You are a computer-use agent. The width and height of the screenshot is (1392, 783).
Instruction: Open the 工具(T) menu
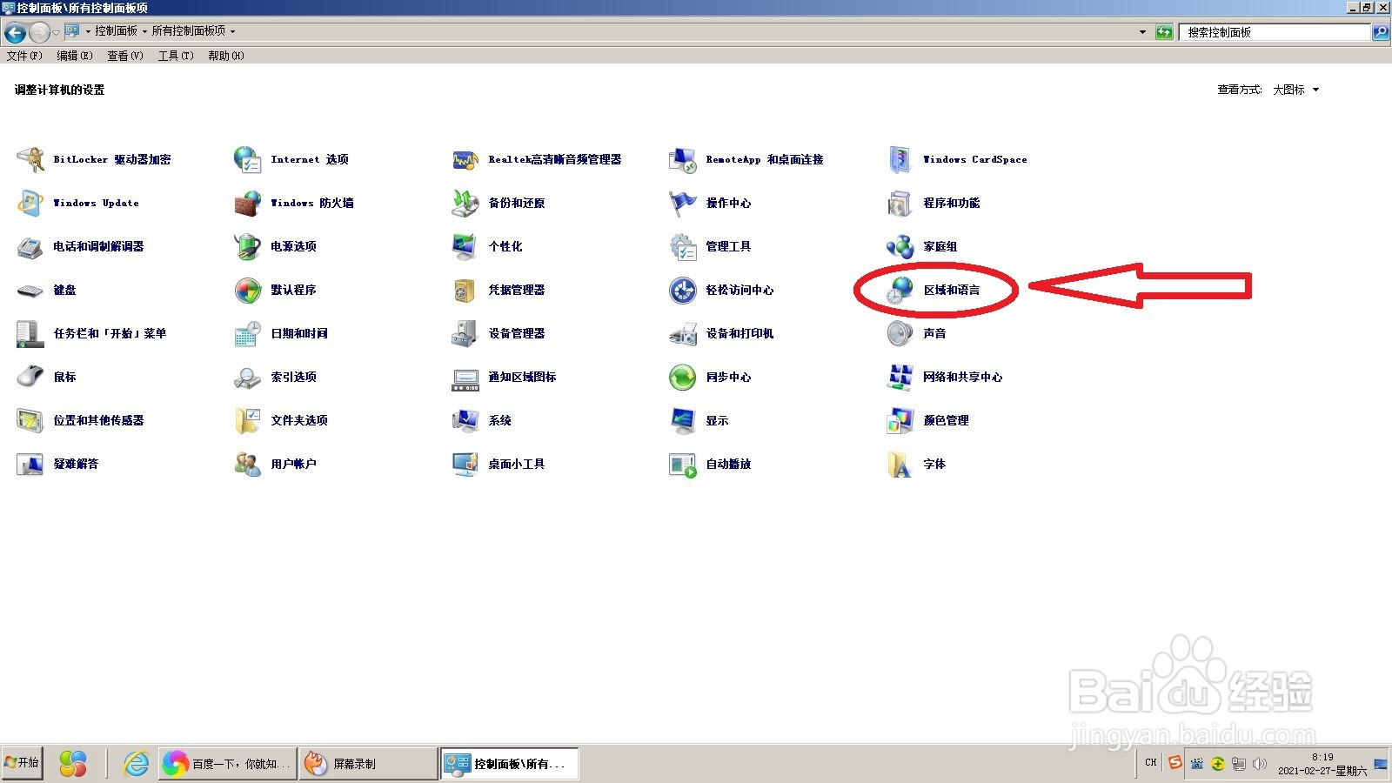(176, 56)
